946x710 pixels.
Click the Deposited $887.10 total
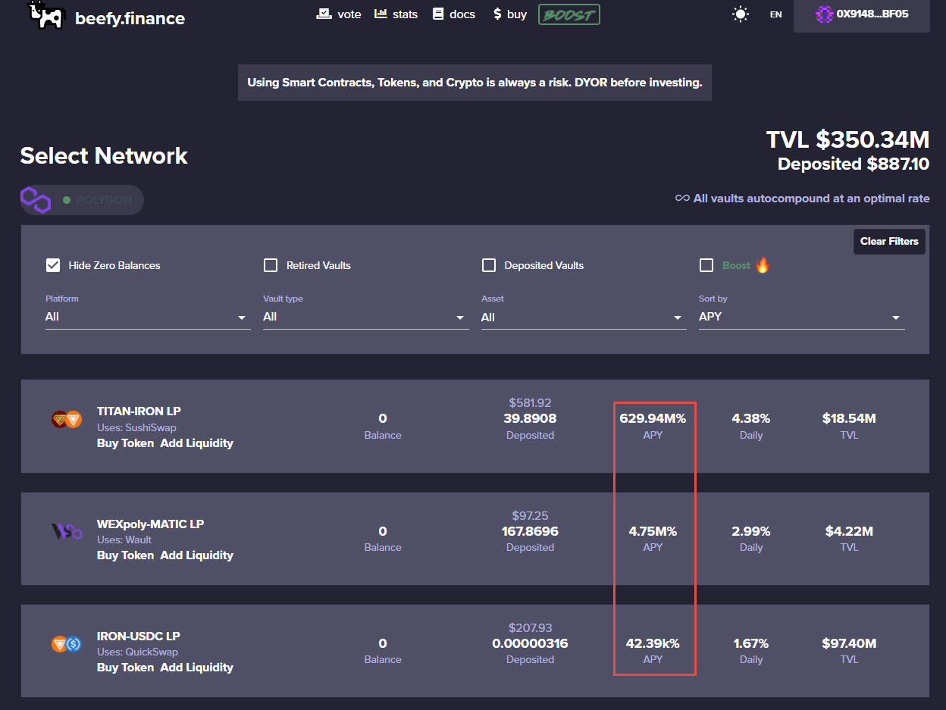point(854,164)
